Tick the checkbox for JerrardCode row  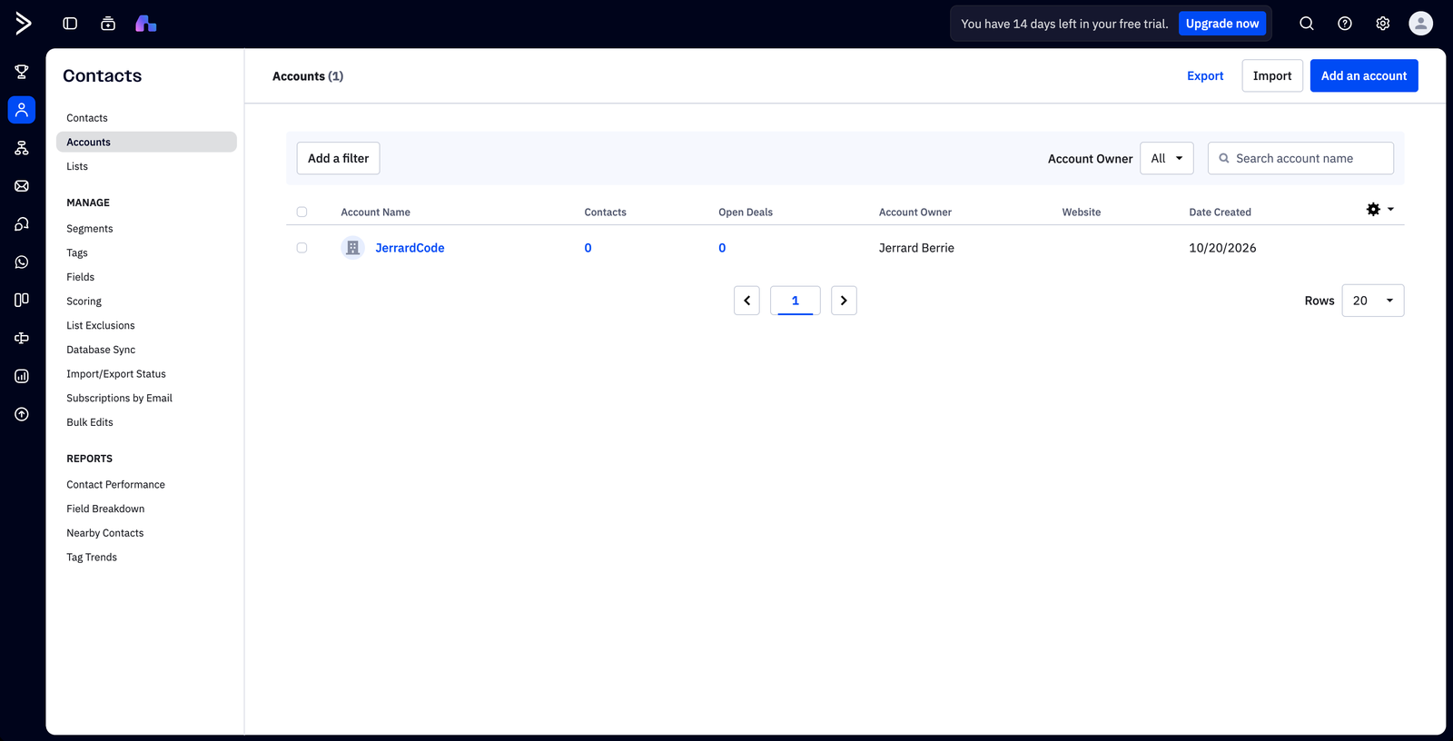301,248
